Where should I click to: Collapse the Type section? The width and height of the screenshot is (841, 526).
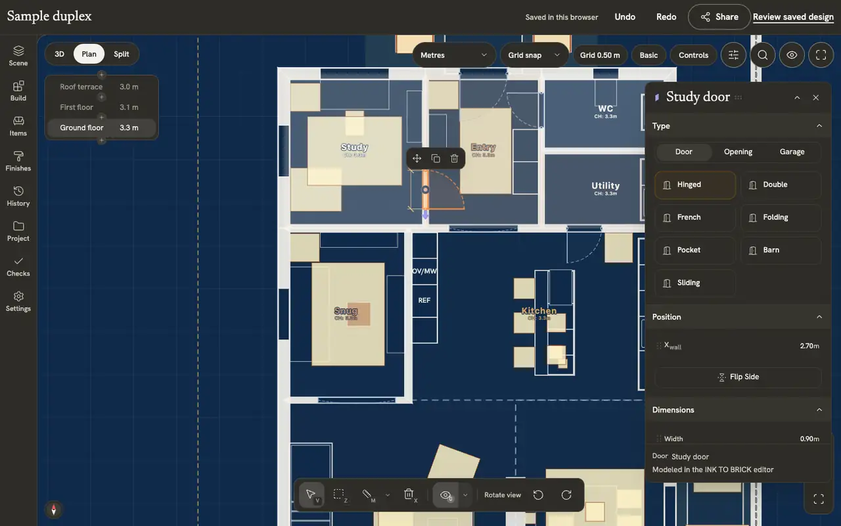819,126
